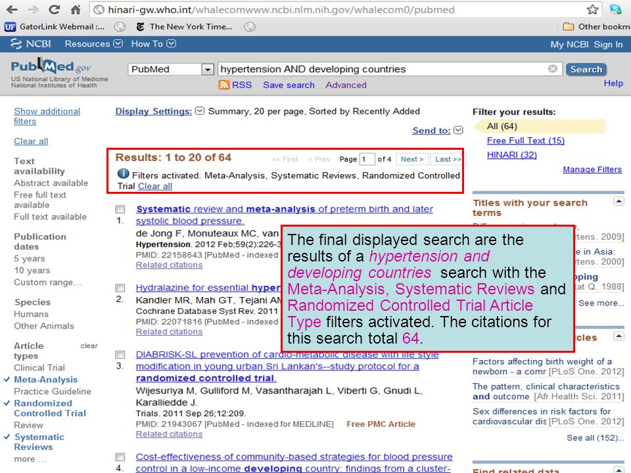Open the Save search link
The height and width of the screenshot is (473, 631).
point(289,85)
